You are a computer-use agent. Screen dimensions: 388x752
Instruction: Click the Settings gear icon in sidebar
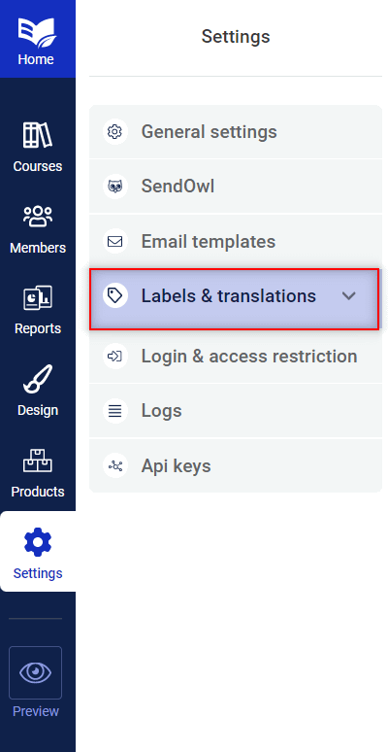pyautogui.click(x=38, y=542)
